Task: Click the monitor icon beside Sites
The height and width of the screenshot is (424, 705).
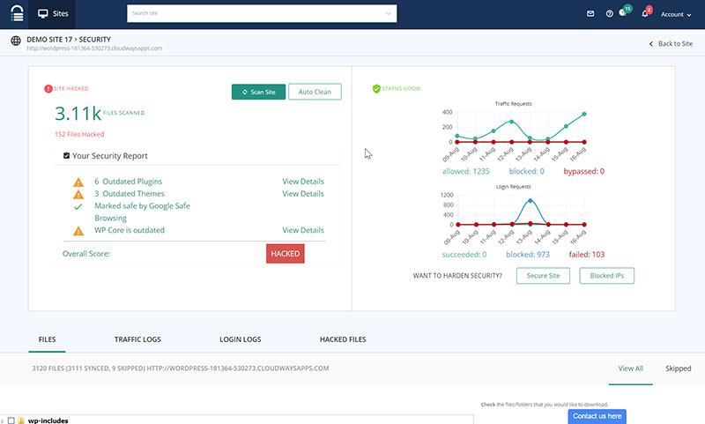Action: (x=42, y=14)
